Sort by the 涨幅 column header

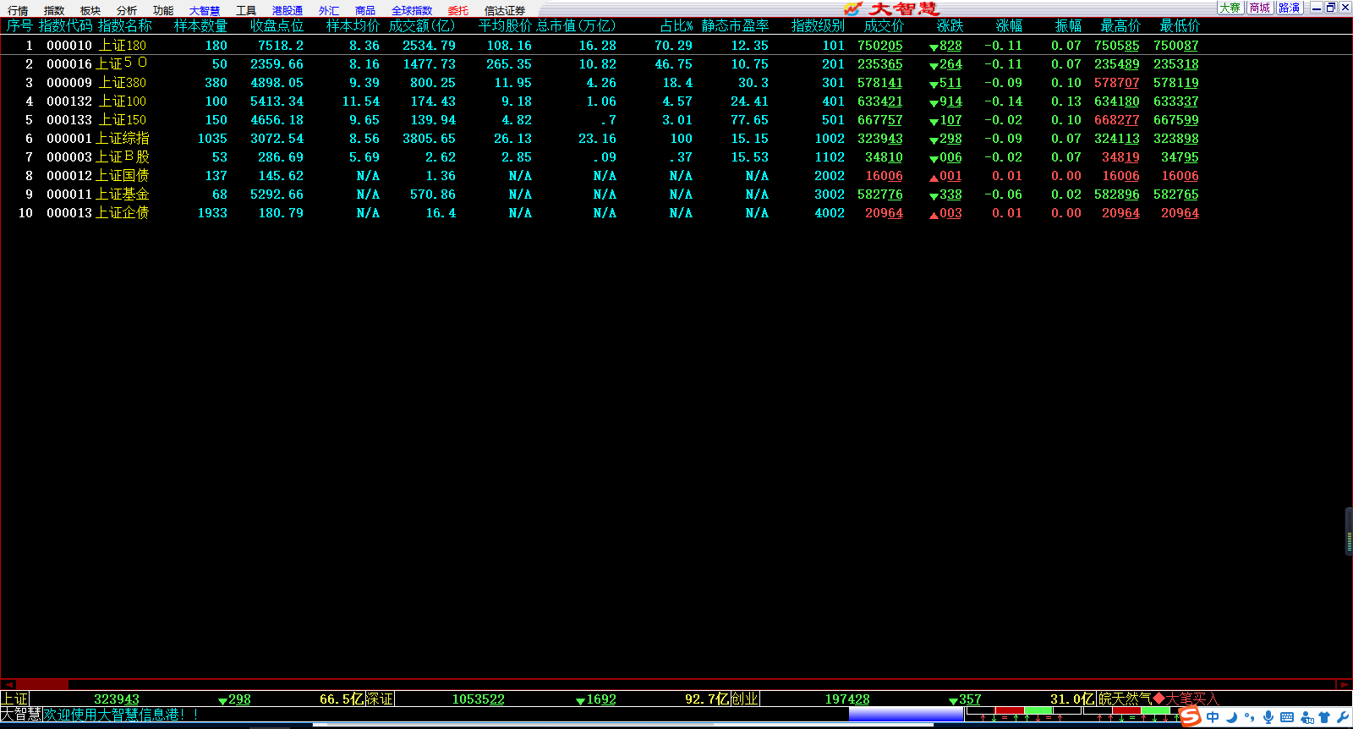1009,26
